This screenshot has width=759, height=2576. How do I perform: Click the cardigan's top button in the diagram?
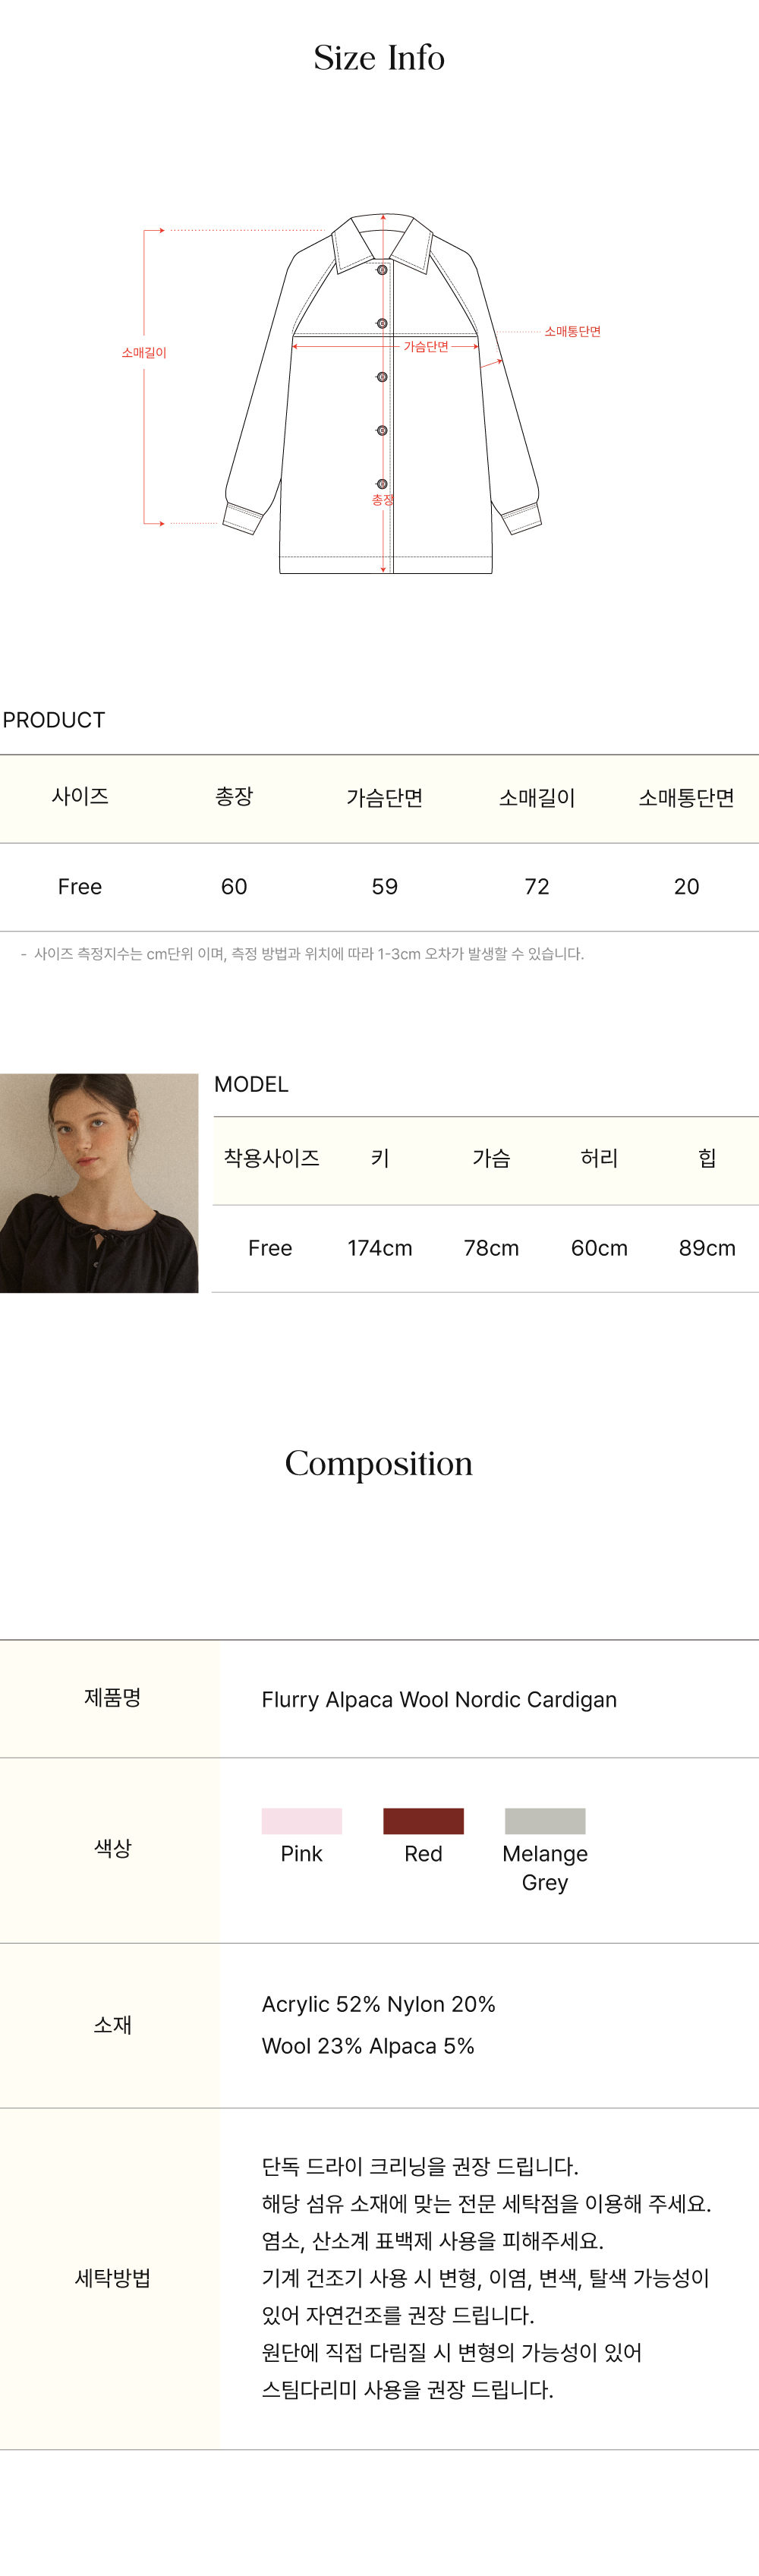(382, 270)
